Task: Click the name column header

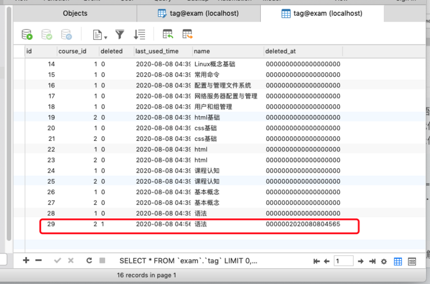Action: [x=228, y=51]
